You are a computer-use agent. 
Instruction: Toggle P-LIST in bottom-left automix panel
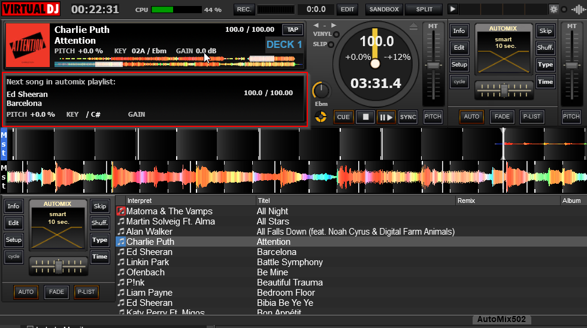[x=86, y=291]
